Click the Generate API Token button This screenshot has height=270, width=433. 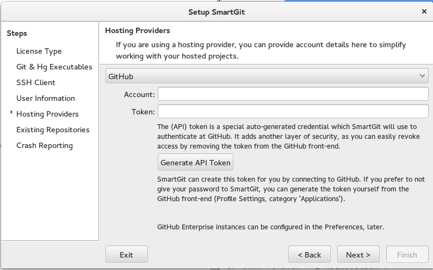[195, 163]
